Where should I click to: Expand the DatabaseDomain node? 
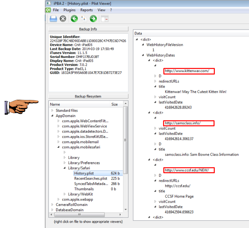coord(52,210)
